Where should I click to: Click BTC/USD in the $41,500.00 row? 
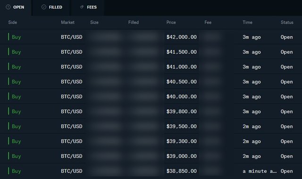pyautogui.click(x=72, y=52)
